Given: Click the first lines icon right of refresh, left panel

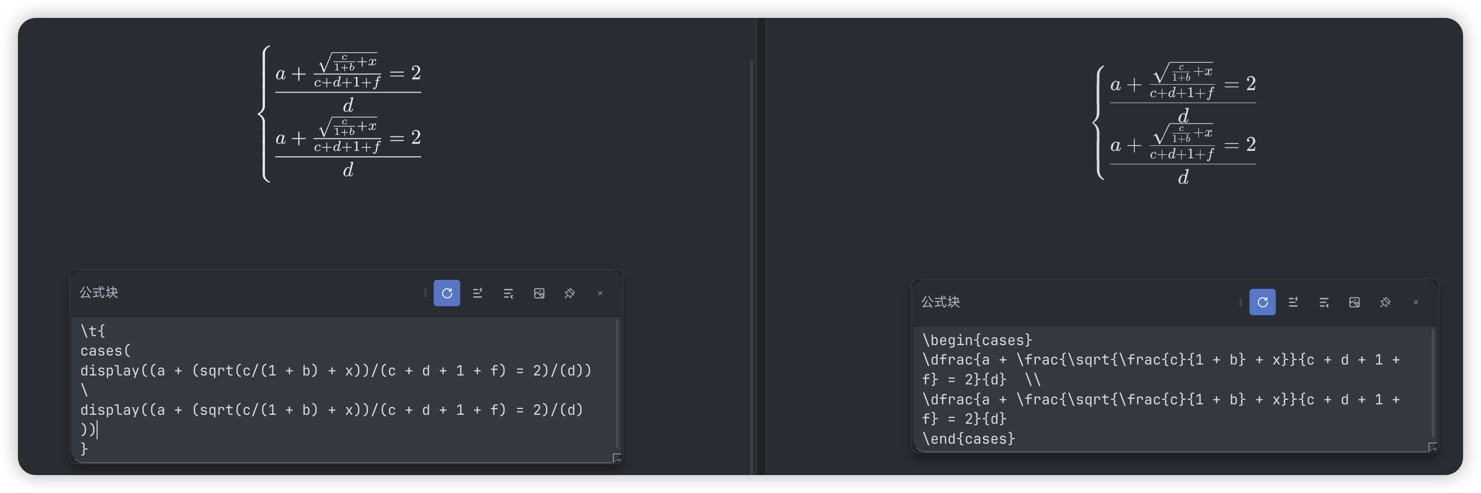Looking at the screenshot, I should coord(477,293).
